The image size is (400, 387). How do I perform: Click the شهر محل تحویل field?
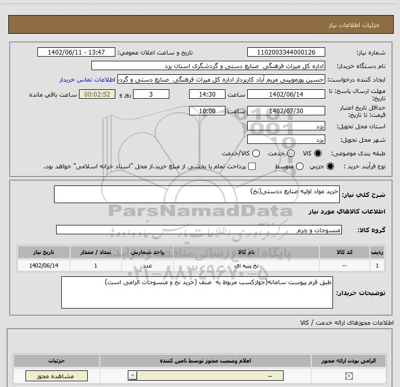pos(286,140)
